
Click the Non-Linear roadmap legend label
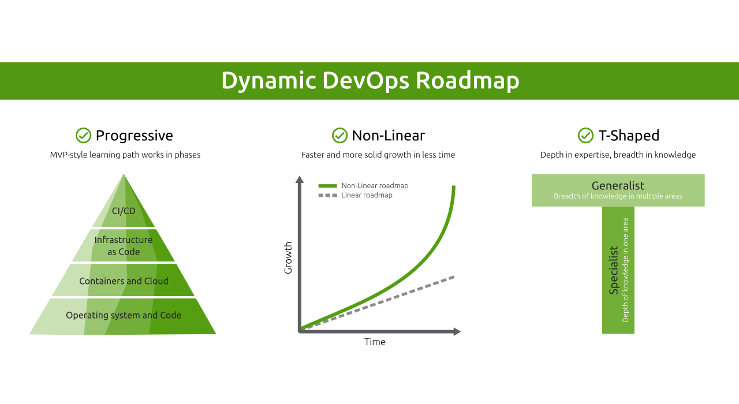(375, 186)
